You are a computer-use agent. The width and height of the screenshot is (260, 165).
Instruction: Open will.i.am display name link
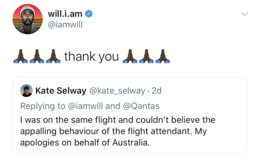point(65,14)
